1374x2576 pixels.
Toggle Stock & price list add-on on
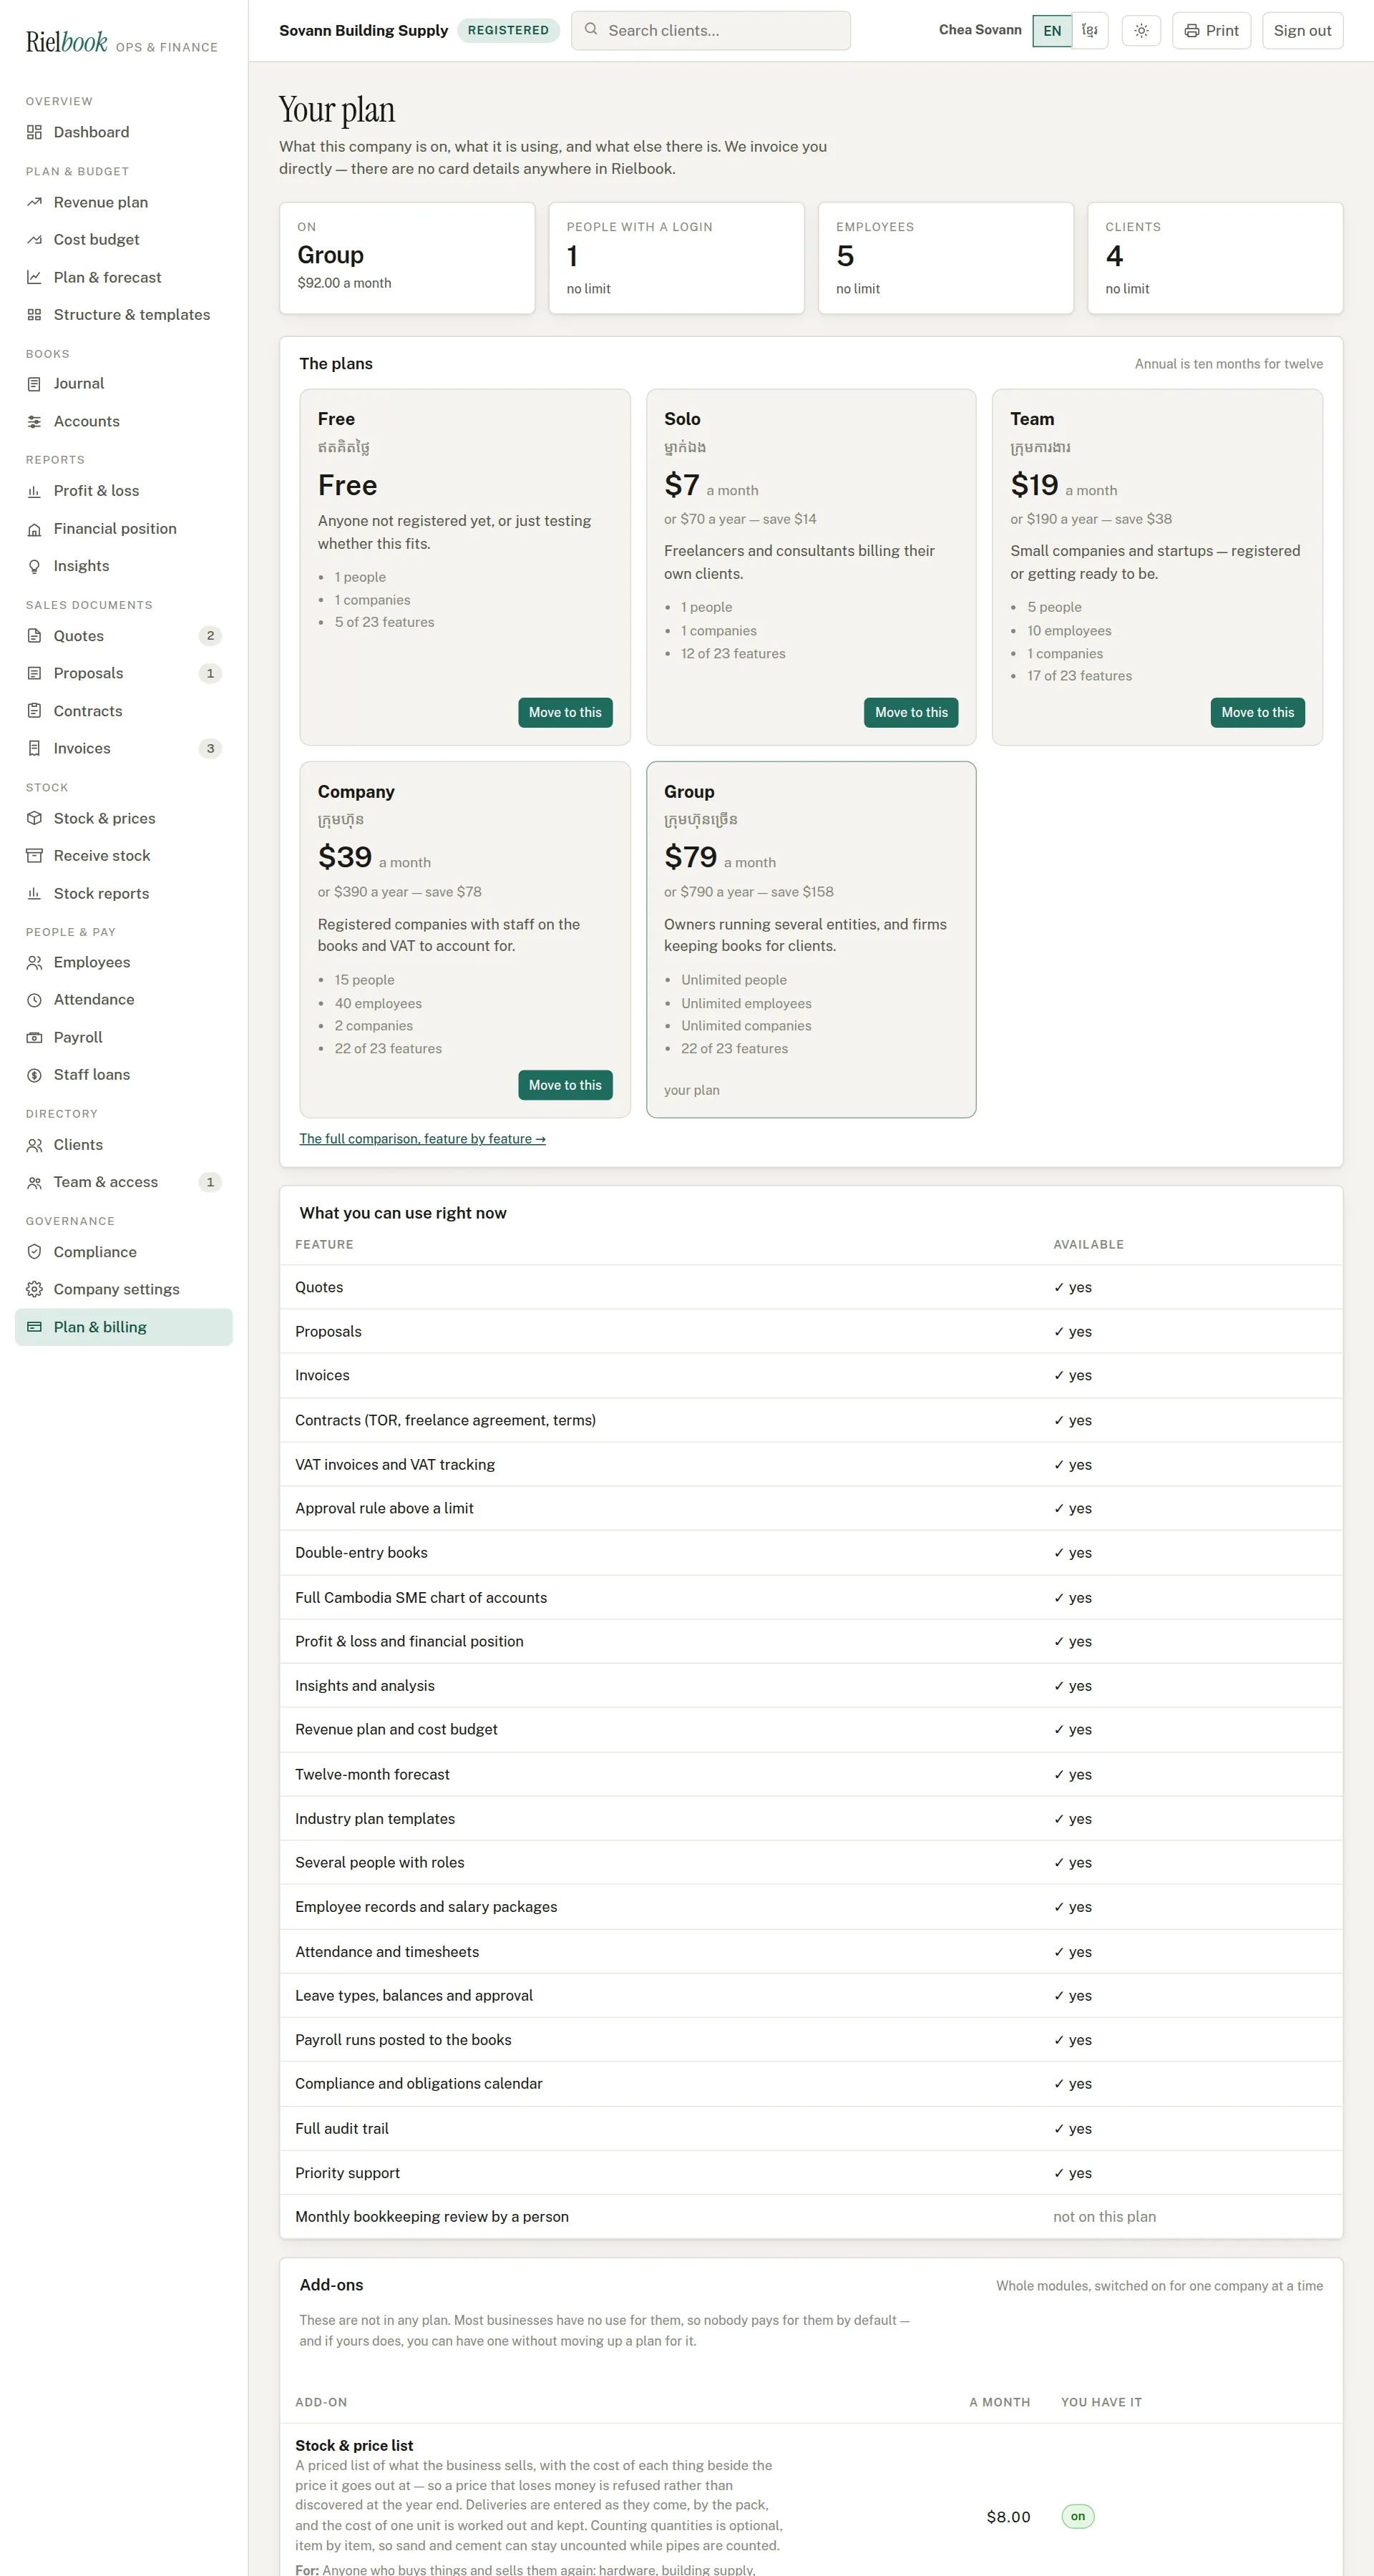pyautogui.click(x=1077, y=2516)
